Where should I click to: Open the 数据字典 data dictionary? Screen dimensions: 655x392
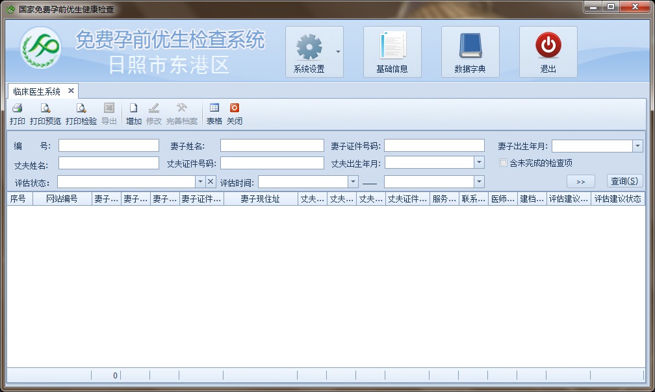click(470, 52)
